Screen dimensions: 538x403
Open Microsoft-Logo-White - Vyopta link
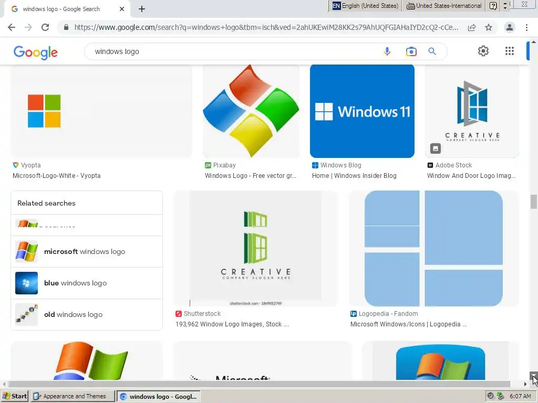57,175
